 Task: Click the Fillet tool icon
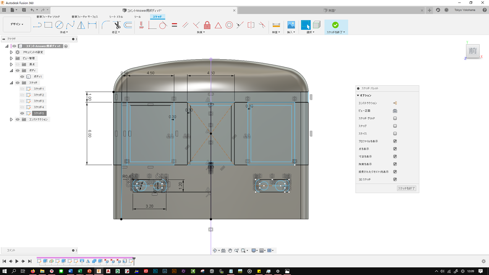(106, 25)
